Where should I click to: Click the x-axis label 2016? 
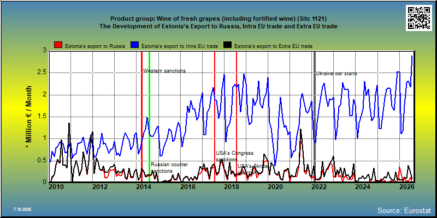coord(187,186)
